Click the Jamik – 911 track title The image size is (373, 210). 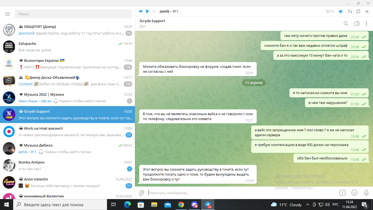(x=169, y=11)
